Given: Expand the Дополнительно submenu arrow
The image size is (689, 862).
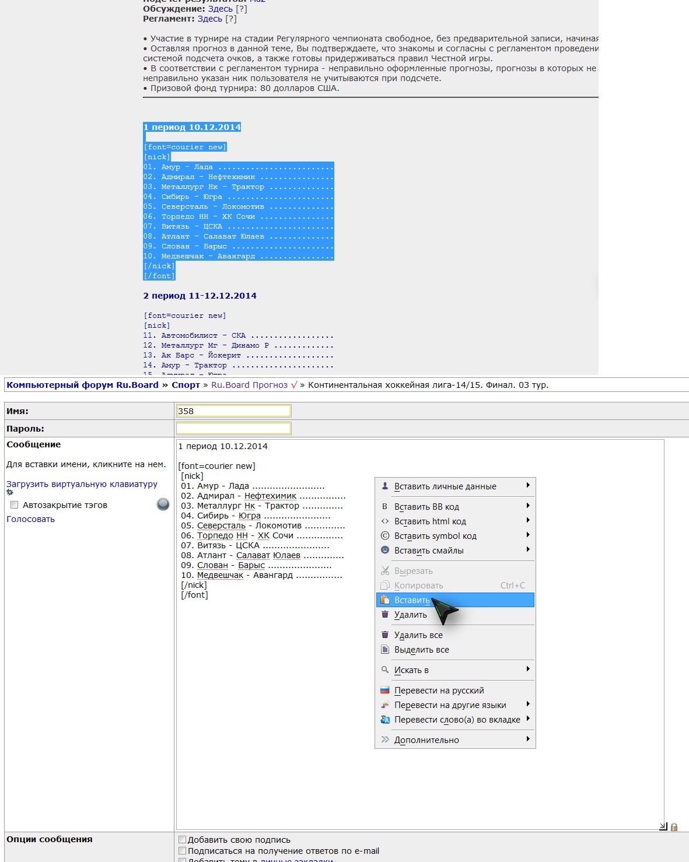Looking at the screenshot, I should click(x=528, y=739).
